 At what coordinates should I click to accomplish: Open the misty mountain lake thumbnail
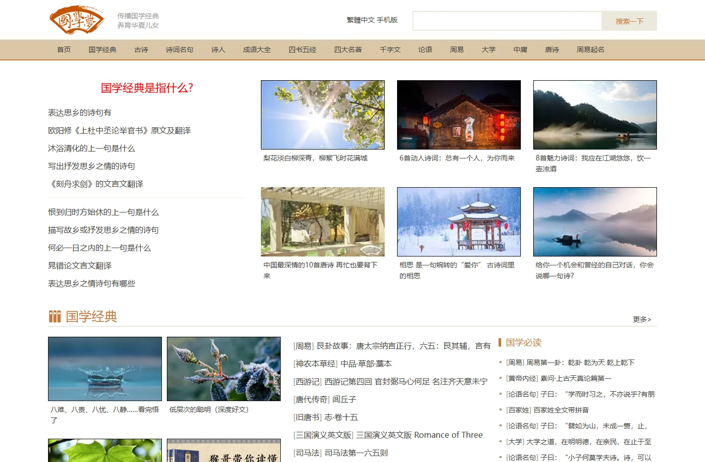click(x=595, y=115)
